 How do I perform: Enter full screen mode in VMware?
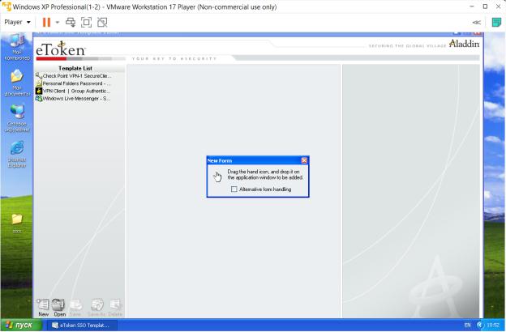tap(86, 22)
